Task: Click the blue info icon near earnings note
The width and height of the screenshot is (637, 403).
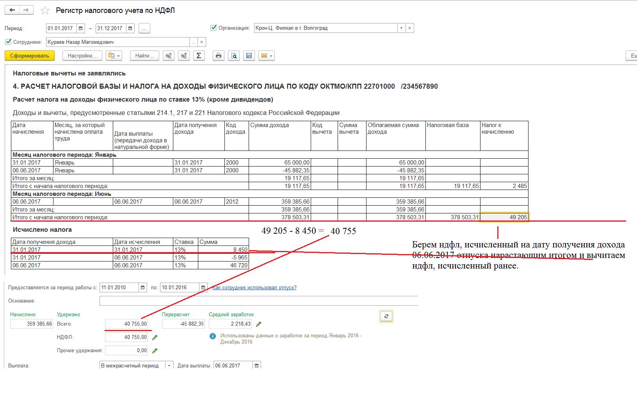Action: [x=213, y=336]
